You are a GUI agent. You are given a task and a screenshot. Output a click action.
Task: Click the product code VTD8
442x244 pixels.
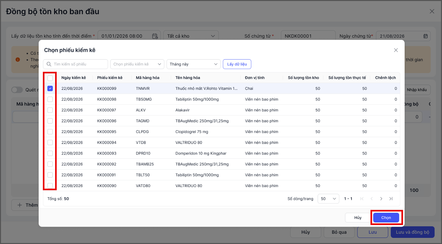pos(141,143)
